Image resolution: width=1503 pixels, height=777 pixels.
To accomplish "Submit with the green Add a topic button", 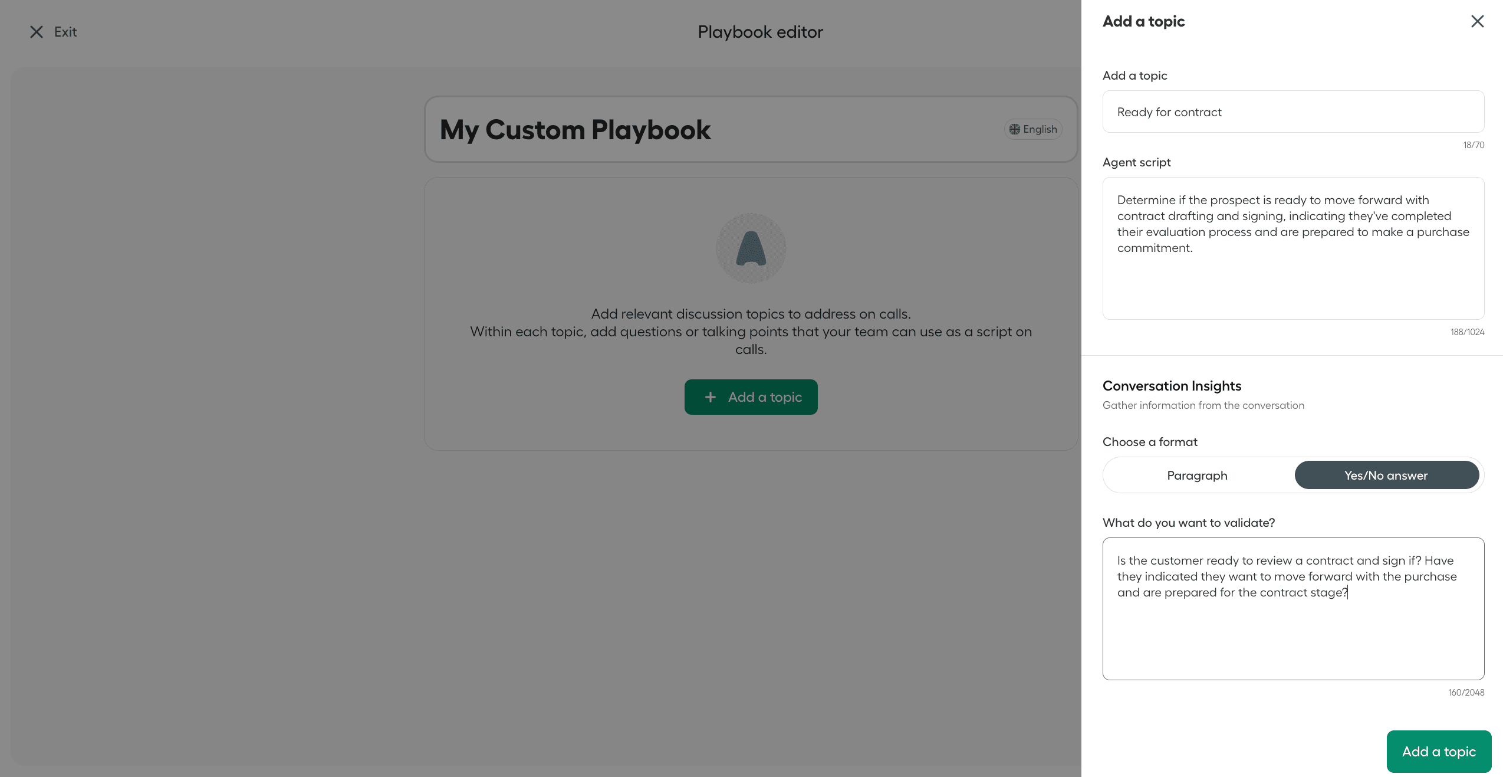I will point(1438,751).
